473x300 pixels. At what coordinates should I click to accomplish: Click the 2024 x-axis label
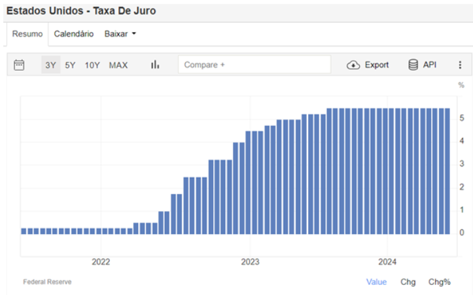pos(387,261)
